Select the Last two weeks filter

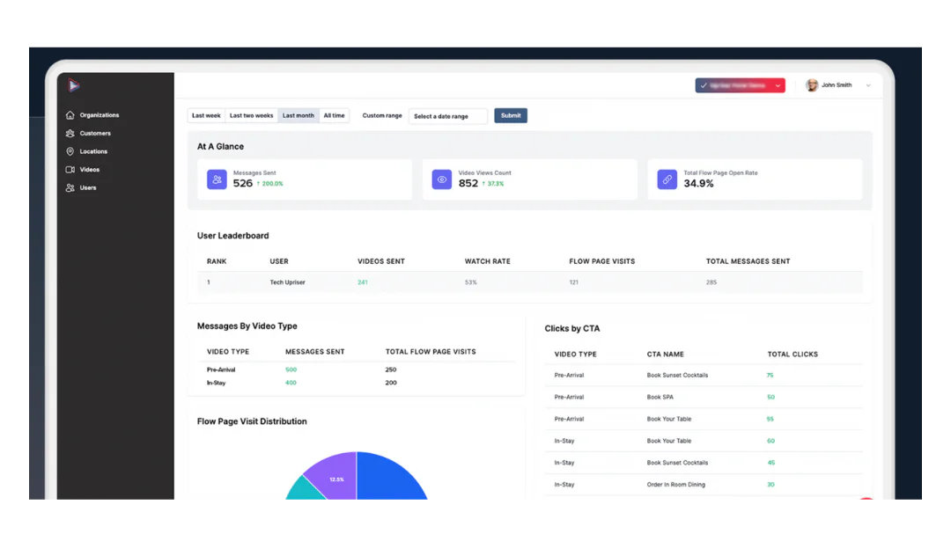(251, 115)
